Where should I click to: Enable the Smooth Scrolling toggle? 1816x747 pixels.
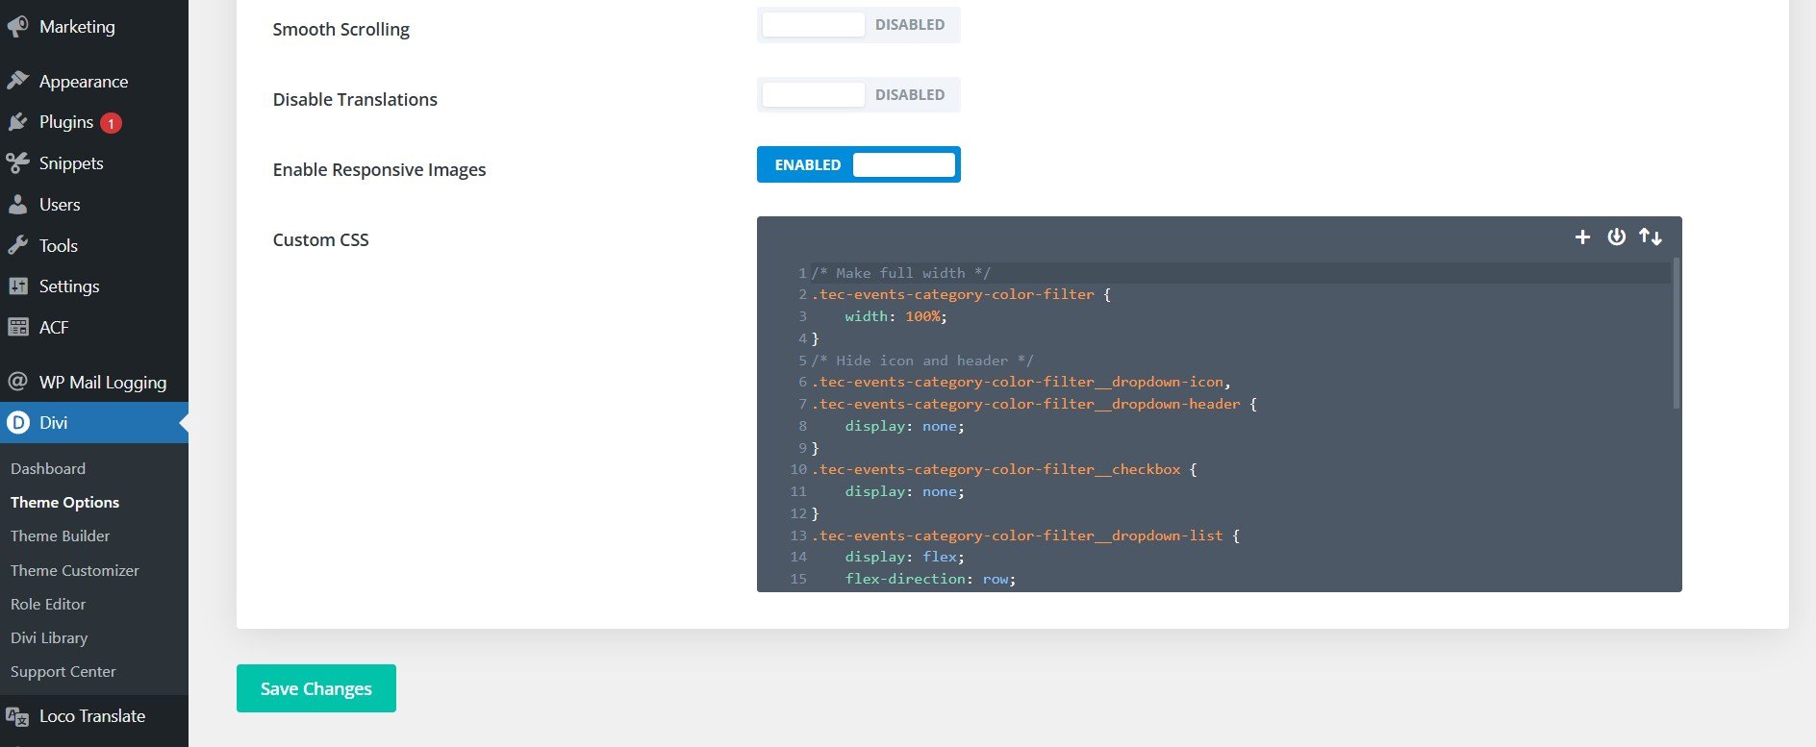(858, 25)
